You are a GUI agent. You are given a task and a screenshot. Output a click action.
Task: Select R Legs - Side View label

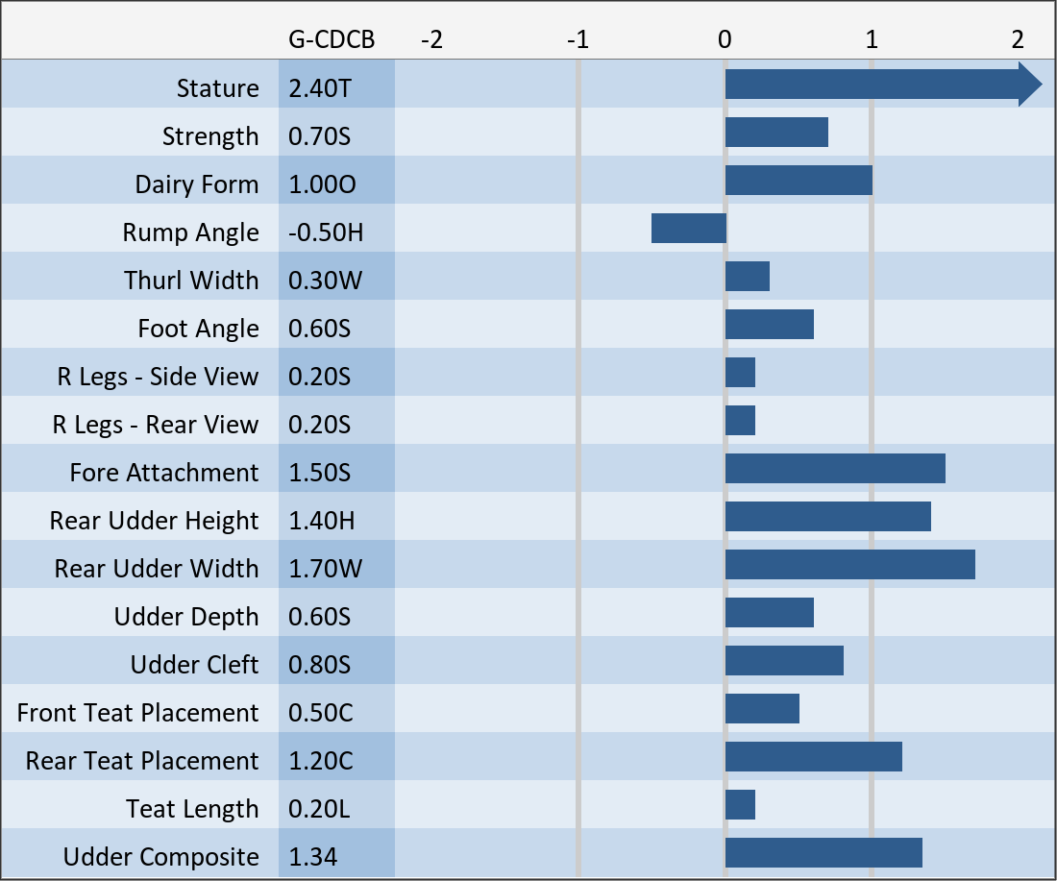pyautogui.click(x=158, y=377)
